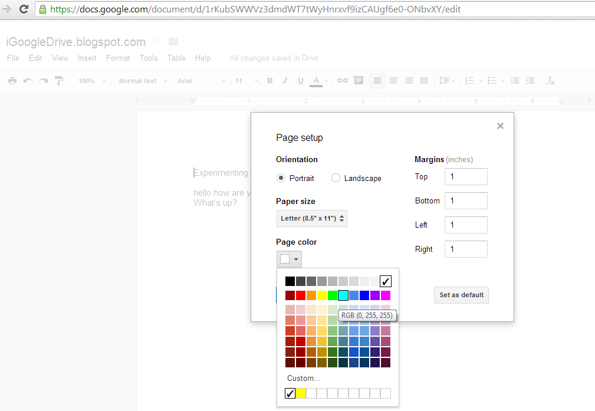Click the folder icon beside the title
Screen dimensions: 595x411
point(173,41)
